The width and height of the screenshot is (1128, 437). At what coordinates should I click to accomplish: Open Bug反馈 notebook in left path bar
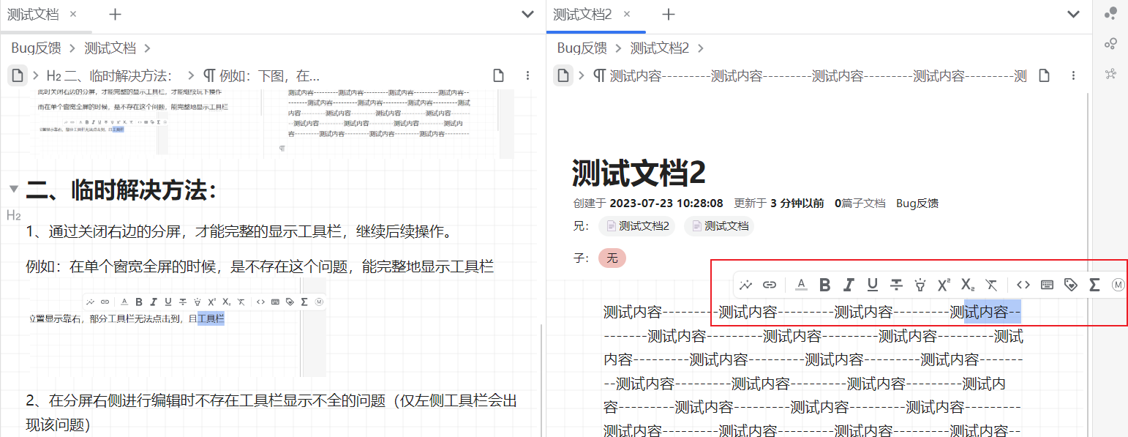point(35,48)
